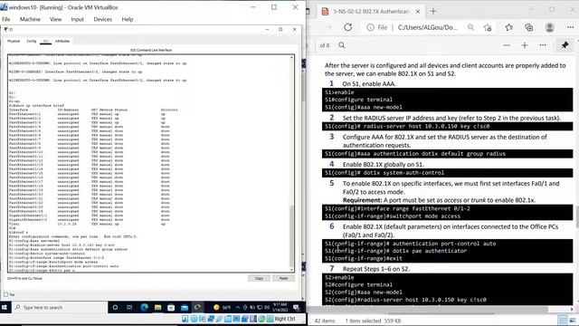Image resolution: width=579 pixels, height=326 pixels.
Task: Open Microsoft Store from the VM taskbar
Action: point(171,308)
